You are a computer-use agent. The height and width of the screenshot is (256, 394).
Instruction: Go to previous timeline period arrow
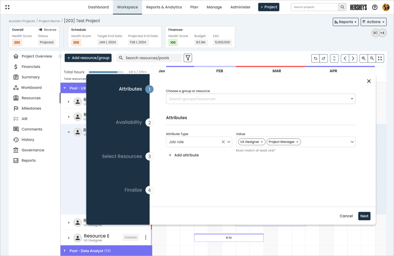pos(345,58)
